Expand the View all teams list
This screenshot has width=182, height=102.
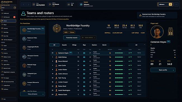(33, 94)
